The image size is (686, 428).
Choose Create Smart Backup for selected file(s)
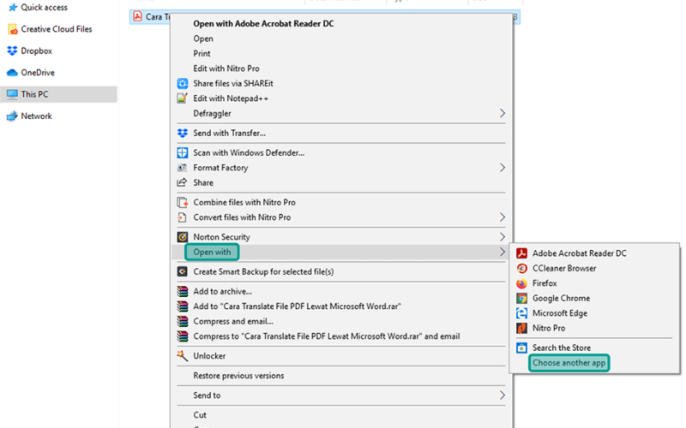[x=263, y=271]
